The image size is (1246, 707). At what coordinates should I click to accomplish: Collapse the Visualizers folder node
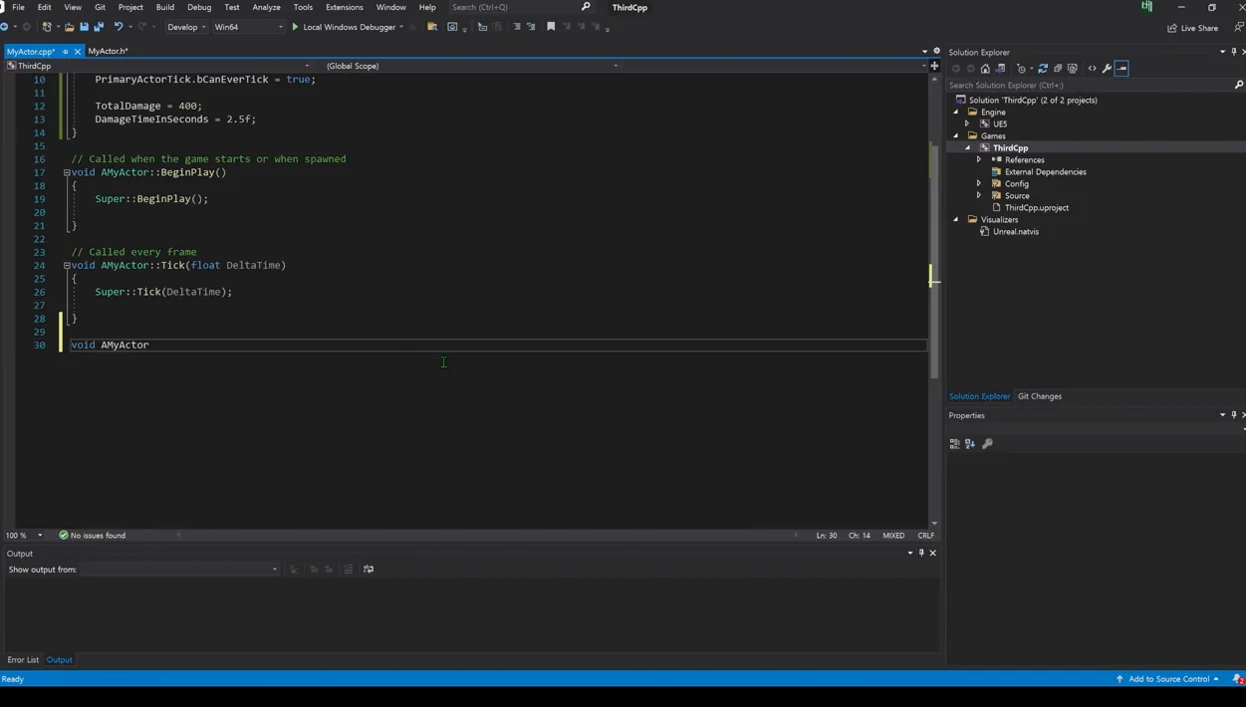coord(956,220)
